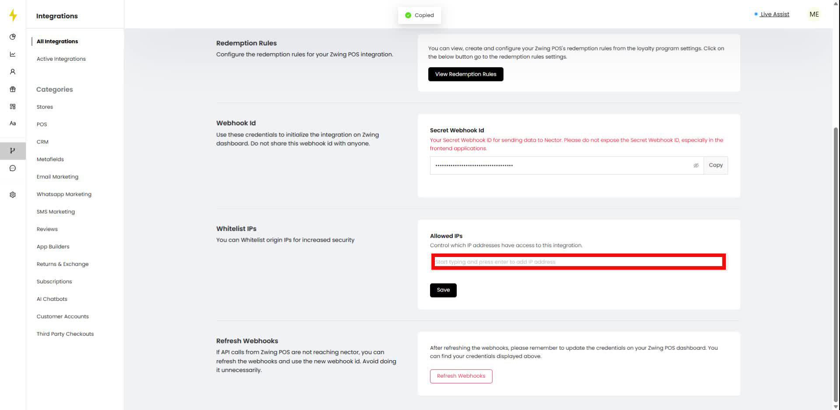Reveal the Secret Webhook Id using eye toggle
Screen dimensions: 840x410
pyautogui.click(x=696, y=166)
